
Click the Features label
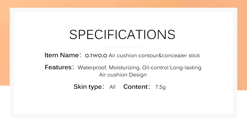tap(58, 67)
